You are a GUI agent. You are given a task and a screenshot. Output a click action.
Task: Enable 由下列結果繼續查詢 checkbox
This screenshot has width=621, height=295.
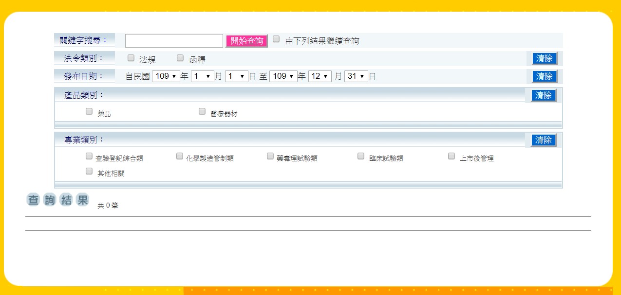(x=276, y=39)
